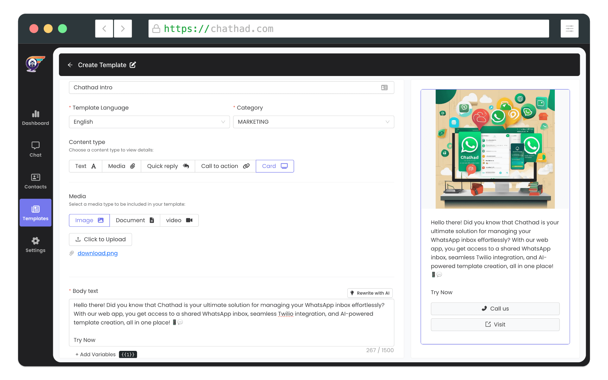
Task: Click the preview card image thumbnail
Action: click(x=495, y=149)
